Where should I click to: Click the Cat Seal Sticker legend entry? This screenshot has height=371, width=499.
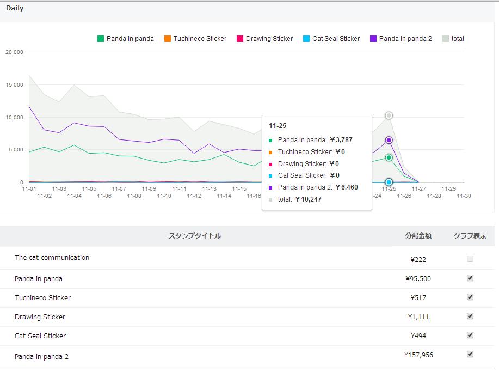tap(331, 39)
